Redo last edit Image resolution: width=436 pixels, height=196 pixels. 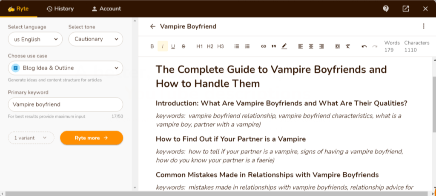[375, 46]
